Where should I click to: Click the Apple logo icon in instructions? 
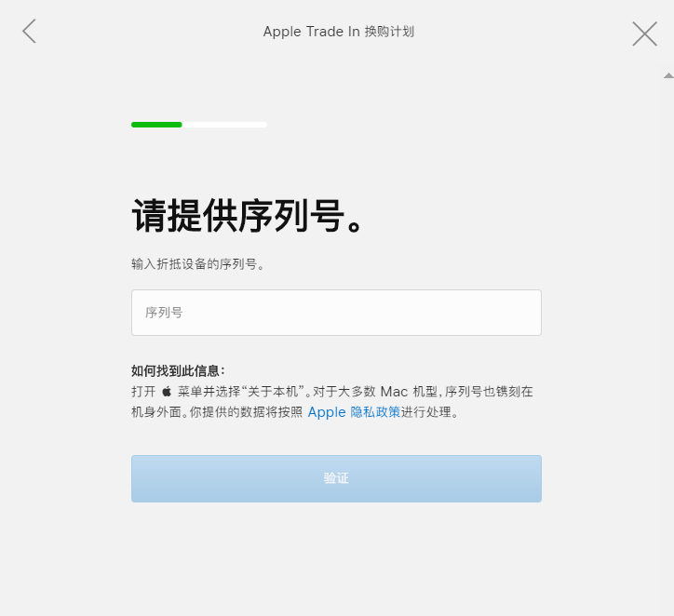point(167,392)
